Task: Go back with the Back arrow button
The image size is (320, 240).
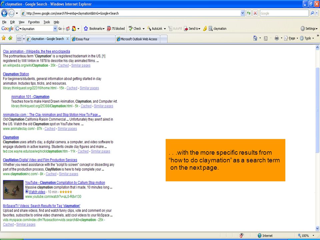Action: [4, 13]
